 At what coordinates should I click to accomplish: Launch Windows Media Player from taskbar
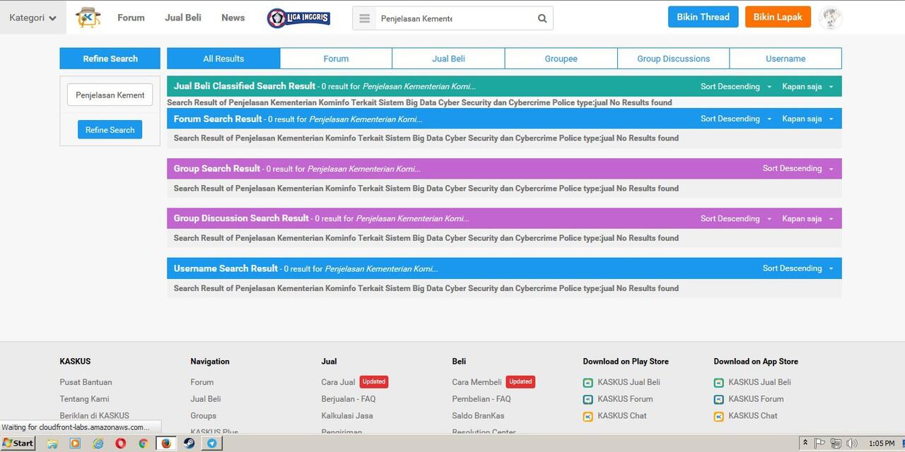(75, 444)
